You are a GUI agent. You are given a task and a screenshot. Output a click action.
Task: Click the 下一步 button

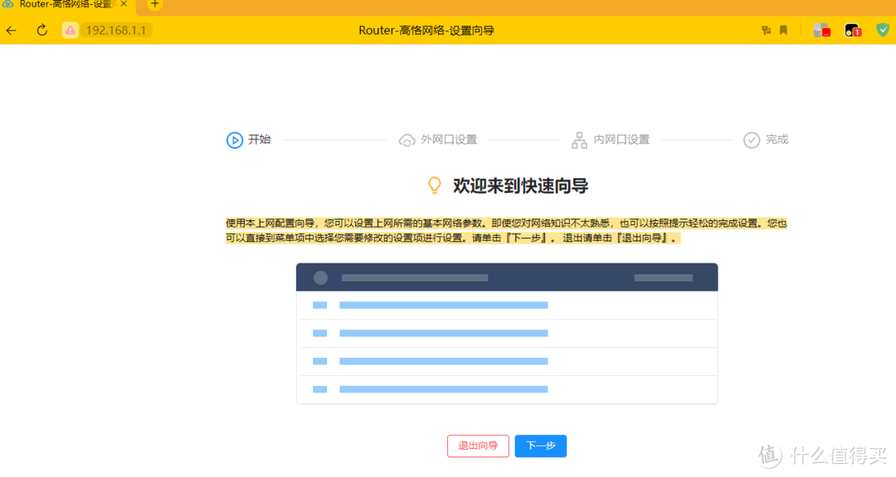click(540, 446)
